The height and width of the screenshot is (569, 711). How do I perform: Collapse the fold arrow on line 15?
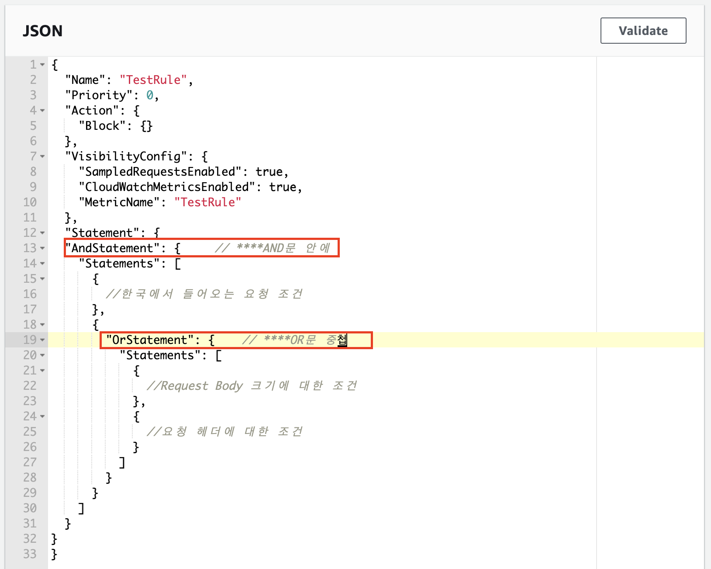tap(42, 279)
